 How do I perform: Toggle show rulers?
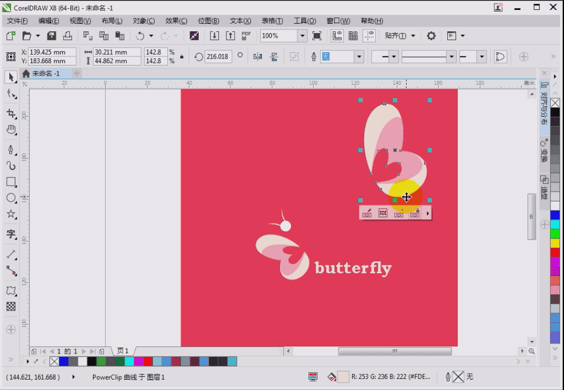click(337, 35)
